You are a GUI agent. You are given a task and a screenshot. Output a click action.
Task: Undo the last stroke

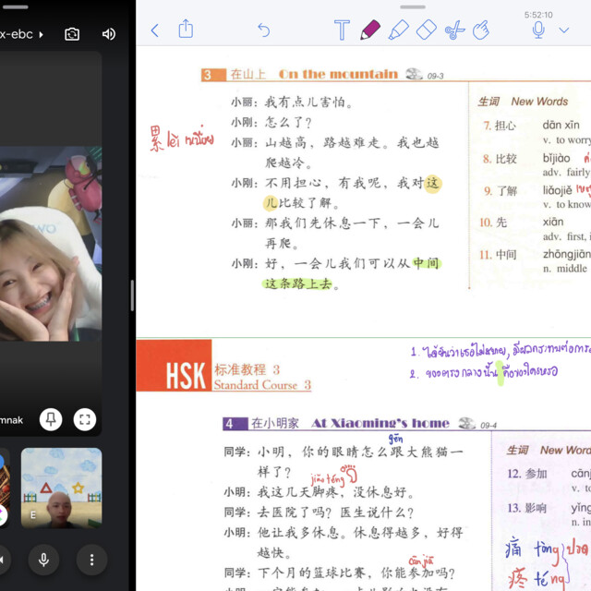point(264,30)
